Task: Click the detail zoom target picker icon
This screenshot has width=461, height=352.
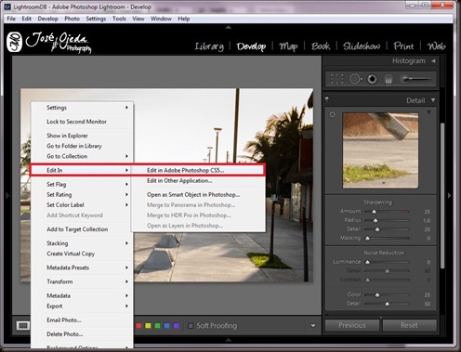Action: point(332,115)
